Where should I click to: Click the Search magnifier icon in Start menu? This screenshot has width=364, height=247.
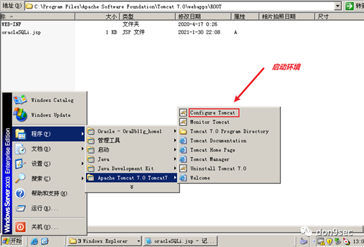pyautogui.click(x=20, y=178)
